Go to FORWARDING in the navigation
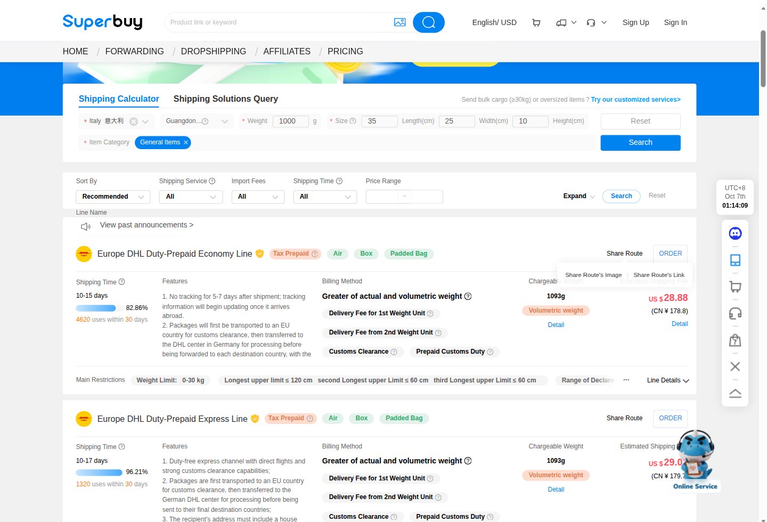Image resolution: width=767 pixels, height=522 pixels. [x=135, y=51]
